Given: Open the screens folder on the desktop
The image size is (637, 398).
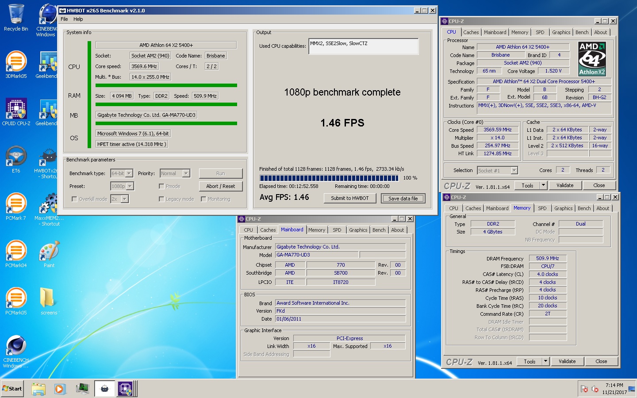Looking at the screenshot, I should 49,301.
